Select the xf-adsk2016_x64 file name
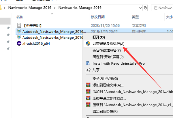173x118 pixels. pyautogui.click(x=36, y=43)
